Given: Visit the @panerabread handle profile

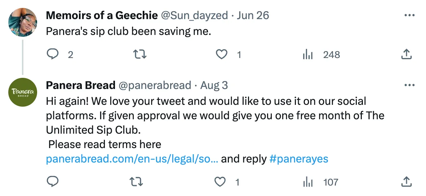Looking at the screenshot, I should point(155,85).
